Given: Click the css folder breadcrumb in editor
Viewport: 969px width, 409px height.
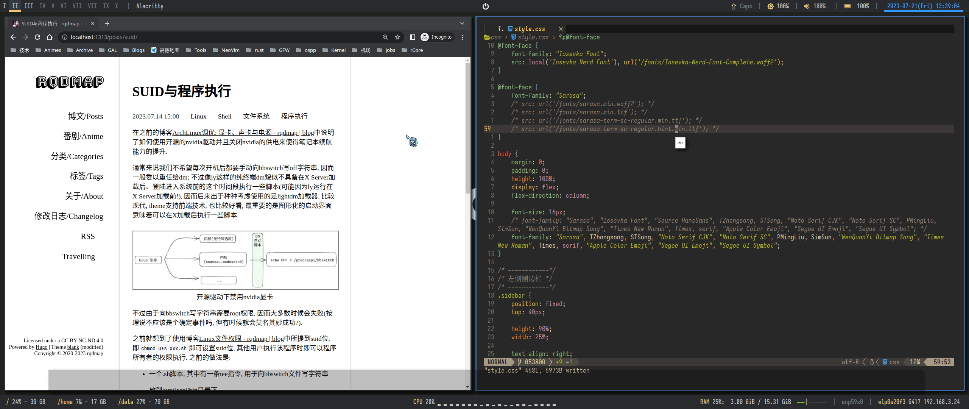Looking at the screenshot, I should pyautogui.click(x=492, y=37).
